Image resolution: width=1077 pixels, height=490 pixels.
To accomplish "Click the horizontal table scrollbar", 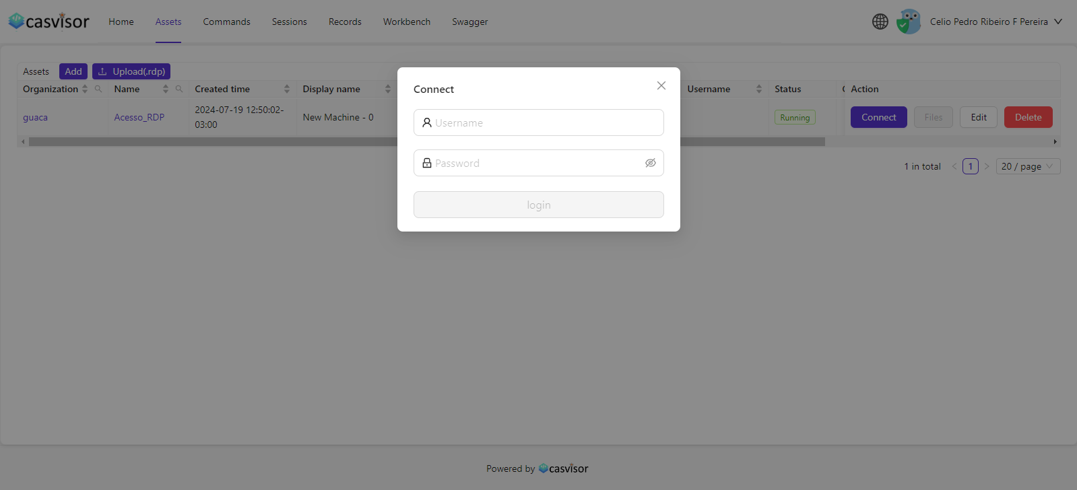I will [x=427, y=142].
